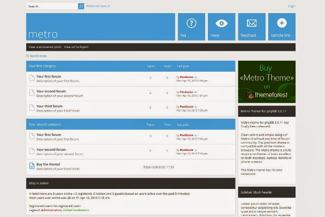This screenshot has height=217, width=325.
Task: Click the Board index home icon
Action: tap(28, 56)
